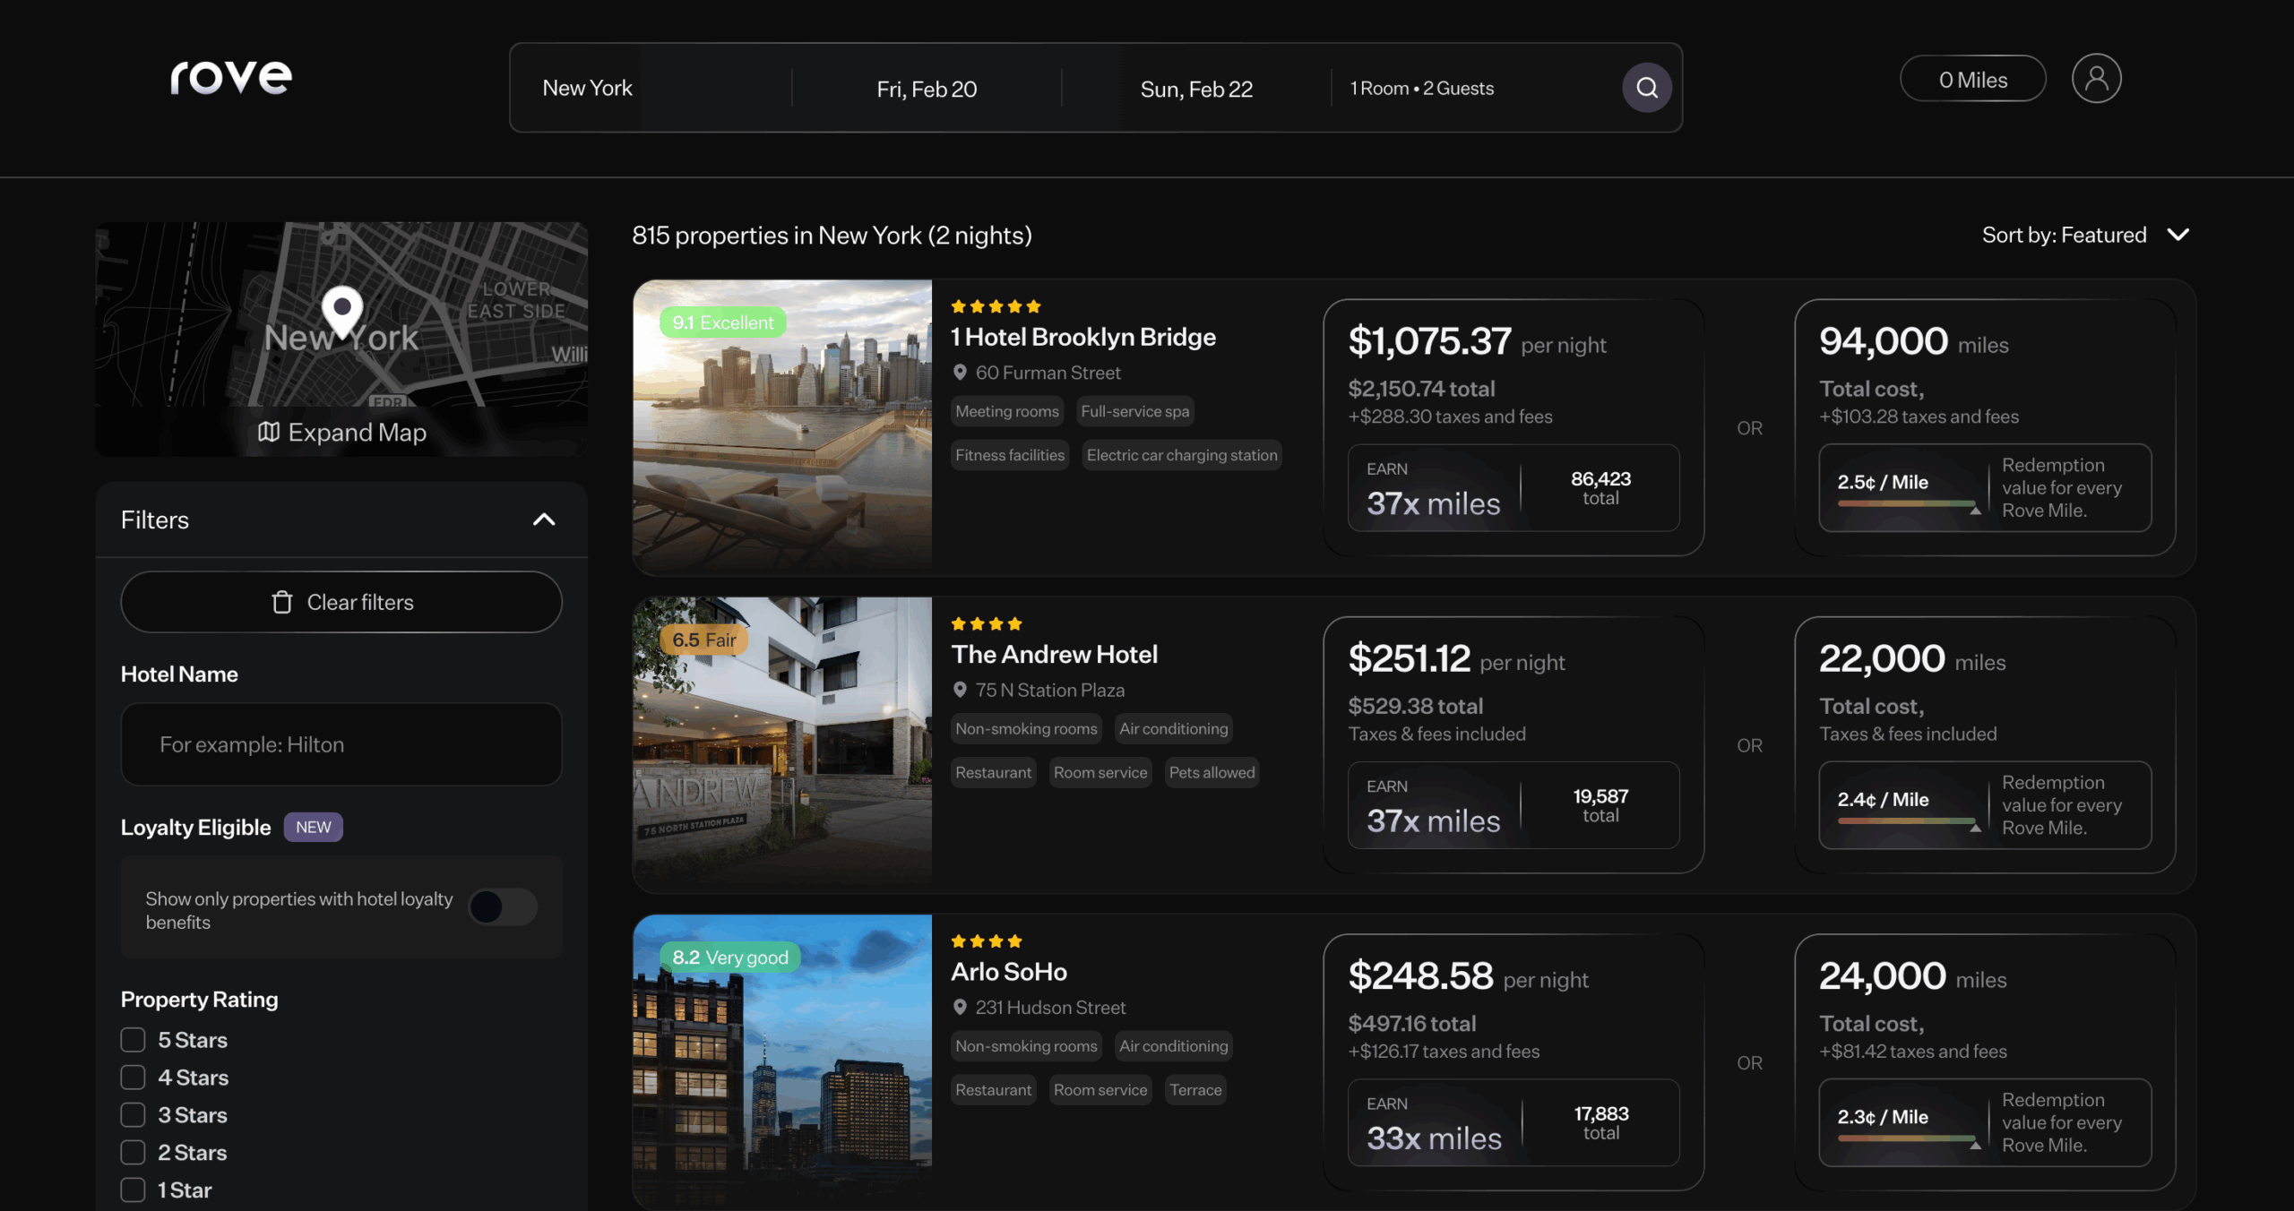The width and height of the screenshot is (2294, 1211).
Task: Click the trash icon in Clear filters
Action: [281, 602]
